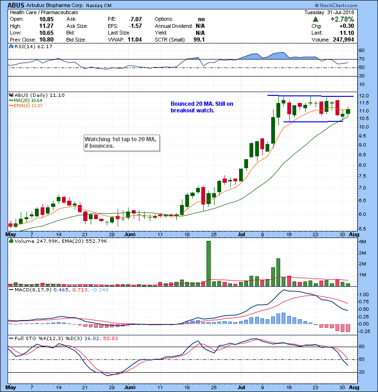The height and width of the screenshot is (392, 378).
Task: Click the Aug label on the bottom date axis
Action: pos(354,387)
